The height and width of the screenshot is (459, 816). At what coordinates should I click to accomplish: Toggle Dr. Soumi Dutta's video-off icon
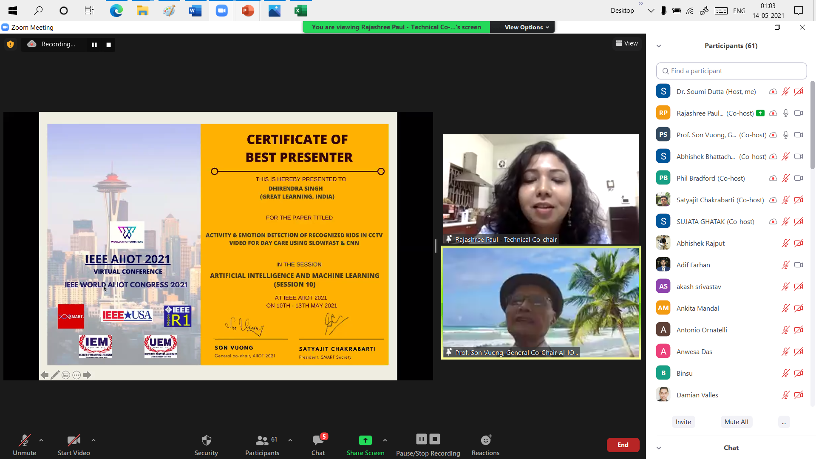[799, 92]
